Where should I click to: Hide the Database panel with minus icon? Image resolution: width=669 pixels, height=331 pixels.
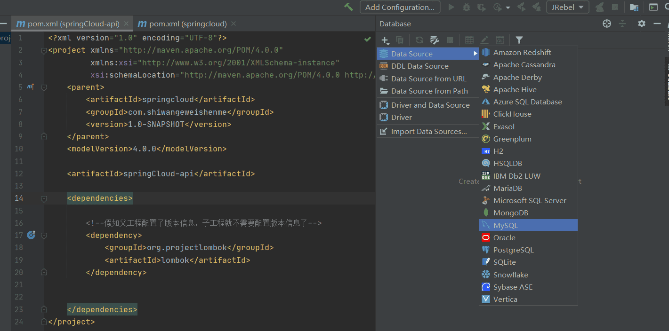pos(657,24)
